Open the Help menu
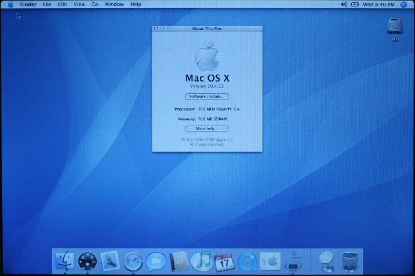415x276 pixels. coord(136,5)
